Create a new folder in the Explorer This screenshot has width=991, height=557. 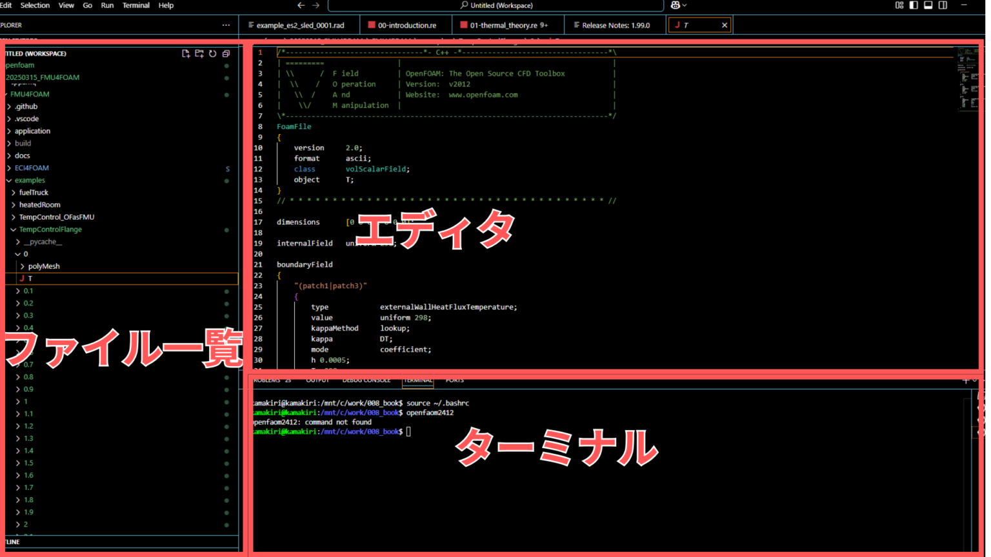pyautogui.click(x=199, y=54)
